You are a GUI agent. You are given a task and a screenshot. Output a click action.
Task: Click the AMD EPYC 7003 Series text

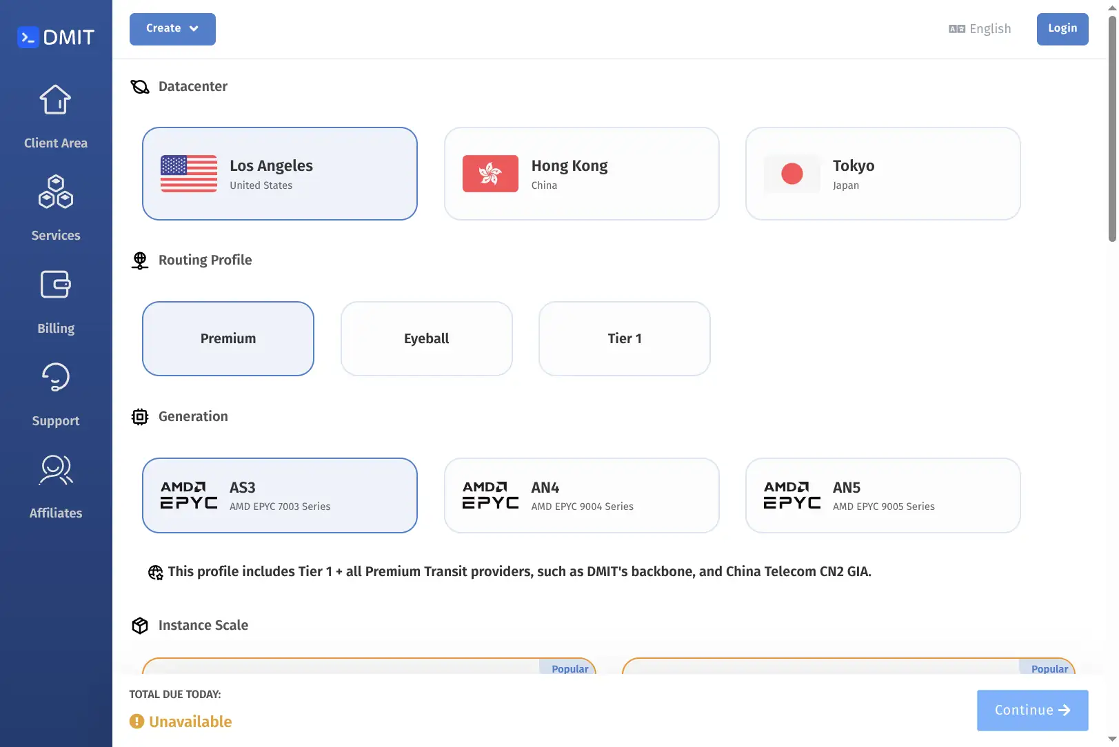point(280,506)
